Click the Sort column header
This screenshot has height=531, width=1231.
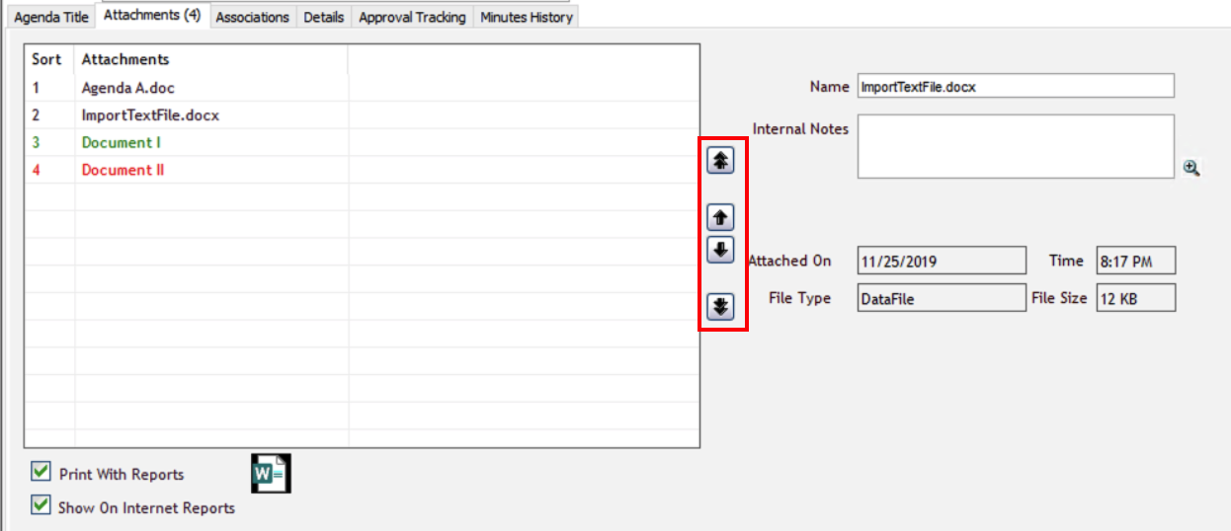tap(49, 59)
